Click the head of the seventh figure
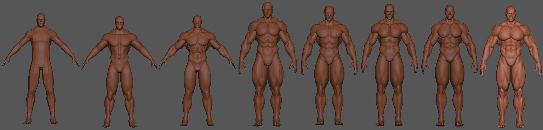 pyautogui.click(x=450, y=12)
